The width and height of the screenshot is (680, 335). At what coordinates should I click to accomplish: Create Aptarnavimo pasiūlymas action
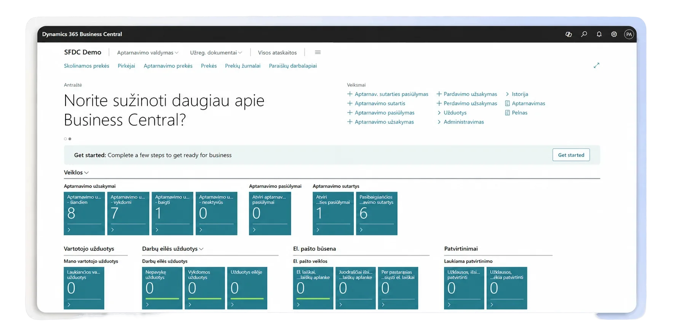(x=381, y=113)
